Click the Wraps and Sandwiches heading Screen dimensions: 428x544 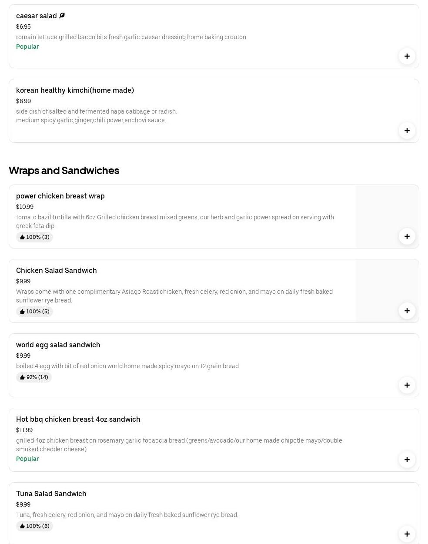click(64, 171)
